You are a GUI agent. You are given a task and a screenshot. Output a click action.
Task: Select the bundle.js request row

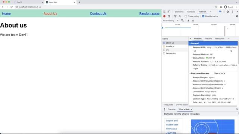click(175, 46)
